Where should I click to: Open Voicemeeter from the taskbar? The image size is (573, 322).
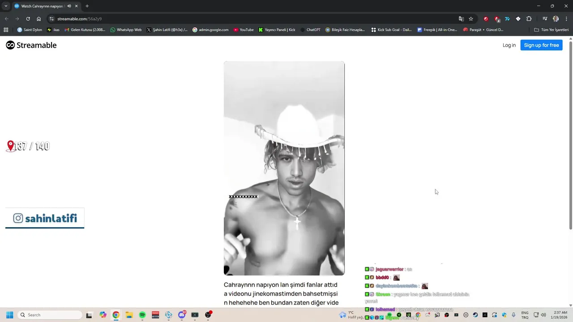point(155,315)
